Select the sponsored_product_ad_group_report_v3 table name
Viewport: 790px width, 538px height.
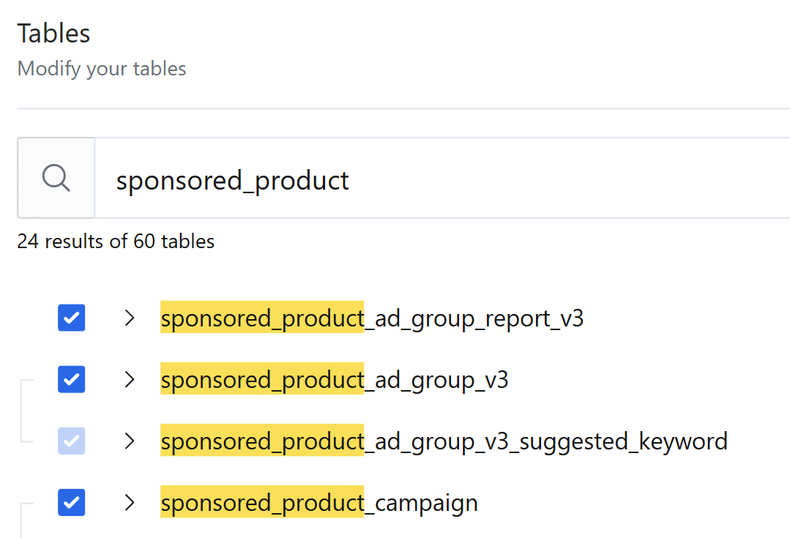click(x=372, y=318)
